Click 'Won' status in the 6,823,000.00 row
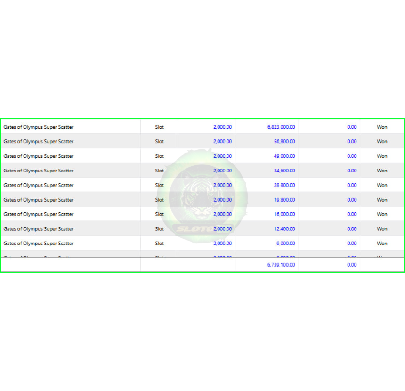Viewport: 405px width, 391px height. pyautogui.click(x=382, y=127)
